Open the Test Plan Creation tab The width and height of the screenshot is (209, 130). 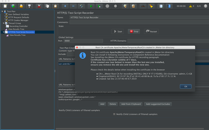tap(67, 48)
